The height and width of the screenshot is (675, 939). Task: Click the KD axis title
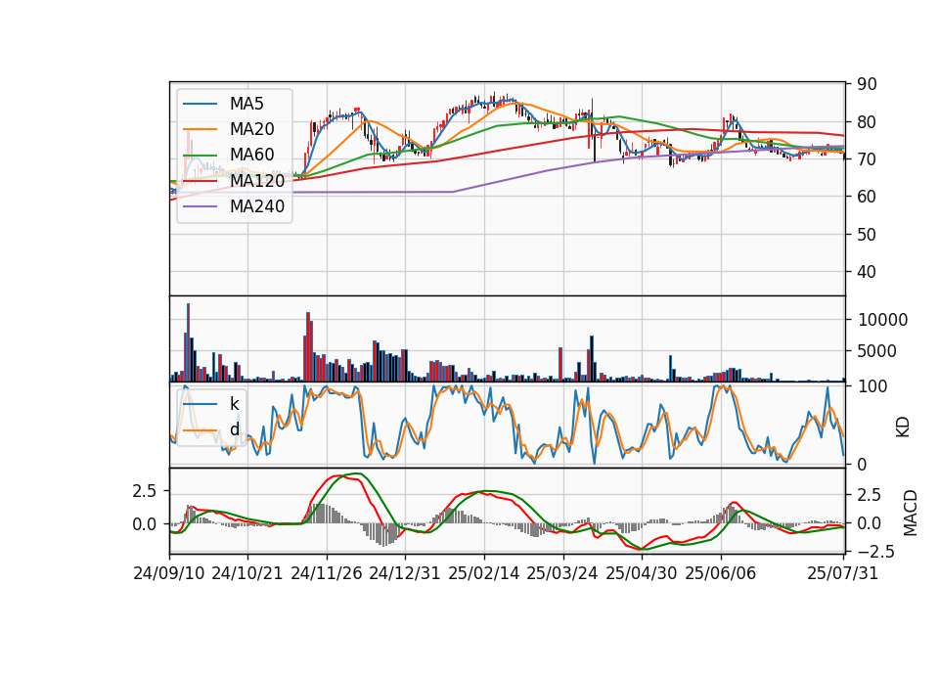[x=903, y=427]
